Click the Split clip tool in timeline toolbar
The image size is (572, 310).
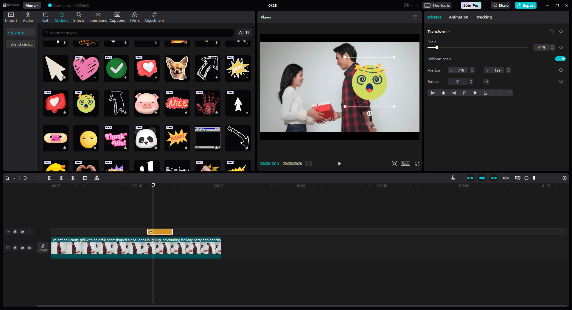(x=49, y=178)
